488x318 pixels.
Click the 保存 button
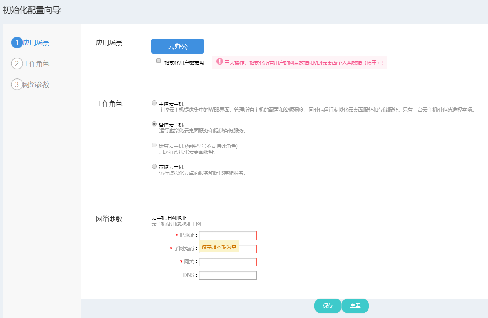(x=328, y=306)
